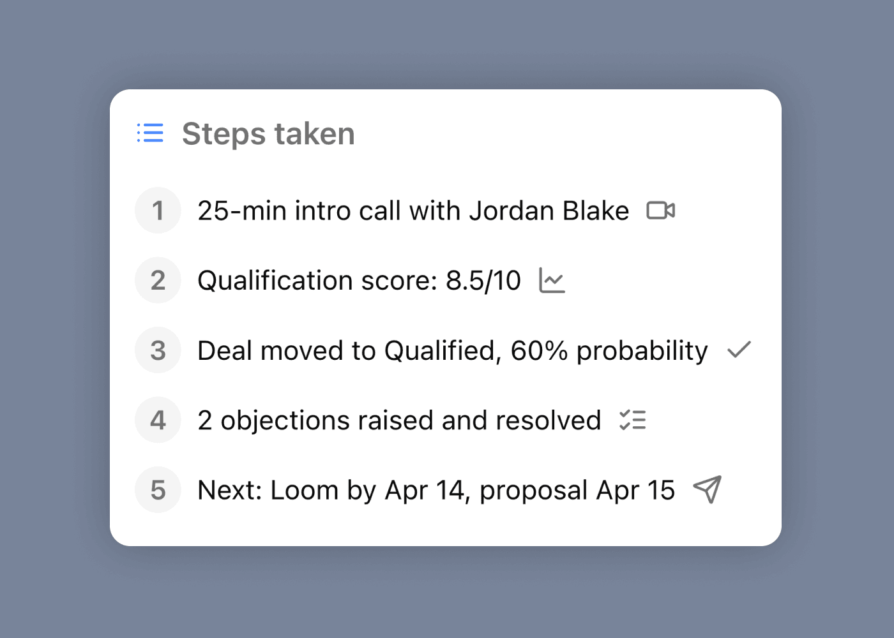894x638 pixels.
Task: Click the paper plane send icon
Action: pos(707,490)
